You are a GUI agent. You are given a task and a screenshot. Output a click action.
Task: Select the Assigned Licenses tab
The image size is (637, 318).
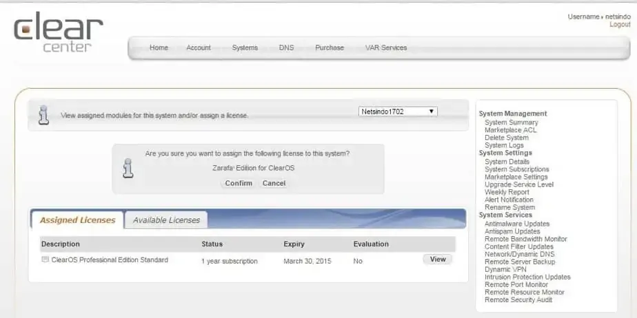pos(77,220)
